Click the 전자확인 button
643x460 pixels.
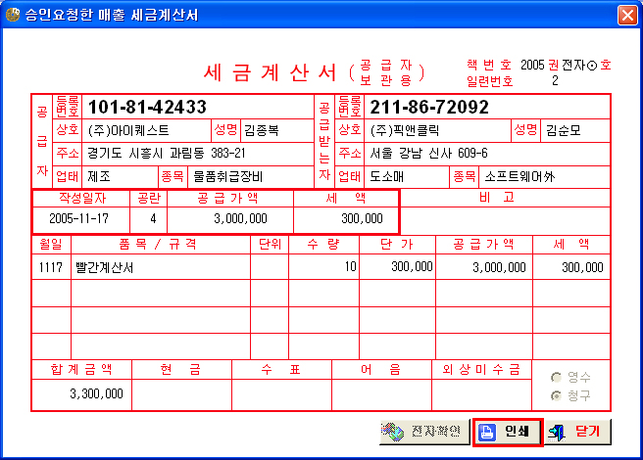424,432
